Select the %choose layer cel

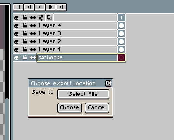(121, 58)
